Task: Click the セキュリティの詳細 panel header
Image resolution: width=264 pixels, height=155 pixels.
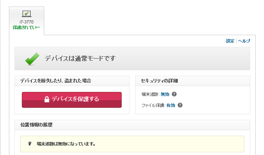Action: point(159,81)
